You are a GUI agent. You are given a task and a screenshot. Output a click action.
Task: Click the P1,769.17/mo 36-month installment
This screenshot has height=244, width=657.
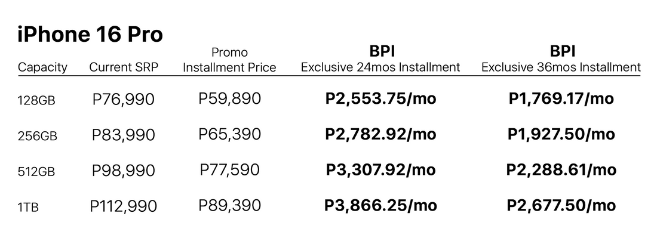(561, 99)
